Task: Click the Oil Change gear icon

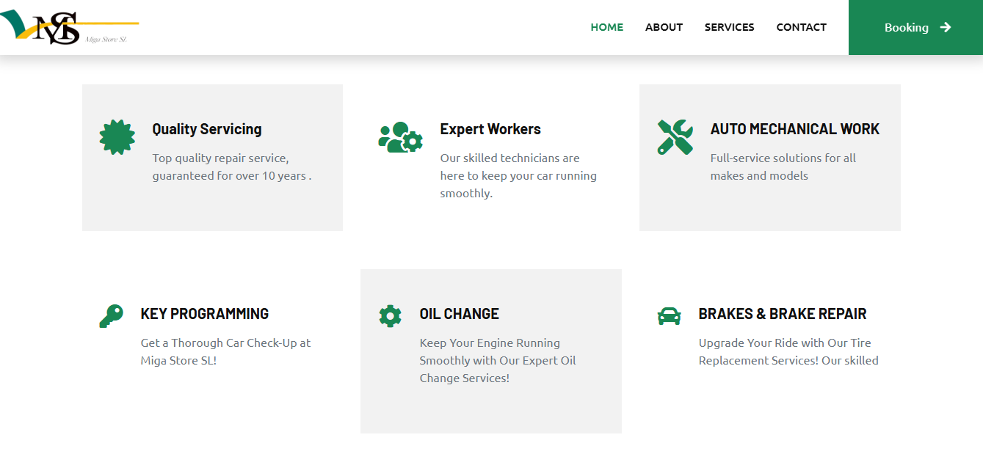Action: point(390,316)
